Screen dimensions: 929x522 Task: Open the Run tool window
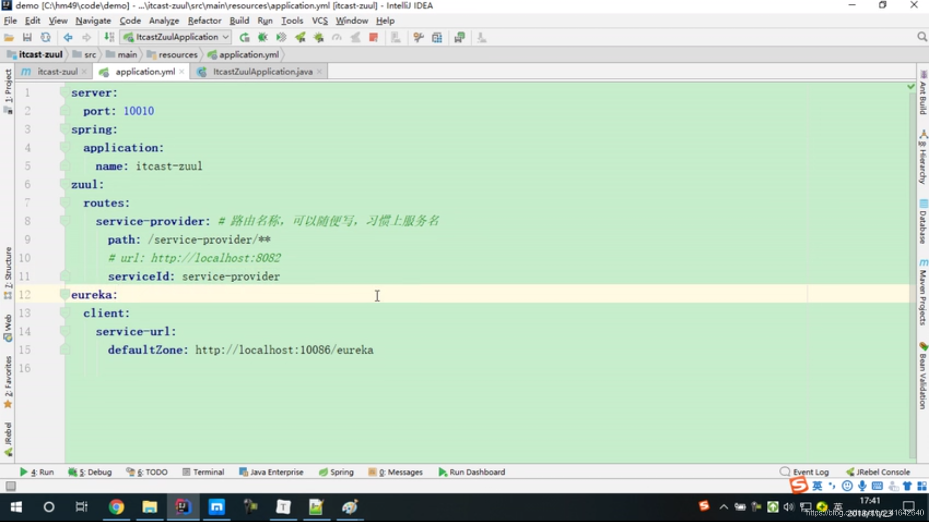coord(37,472)
